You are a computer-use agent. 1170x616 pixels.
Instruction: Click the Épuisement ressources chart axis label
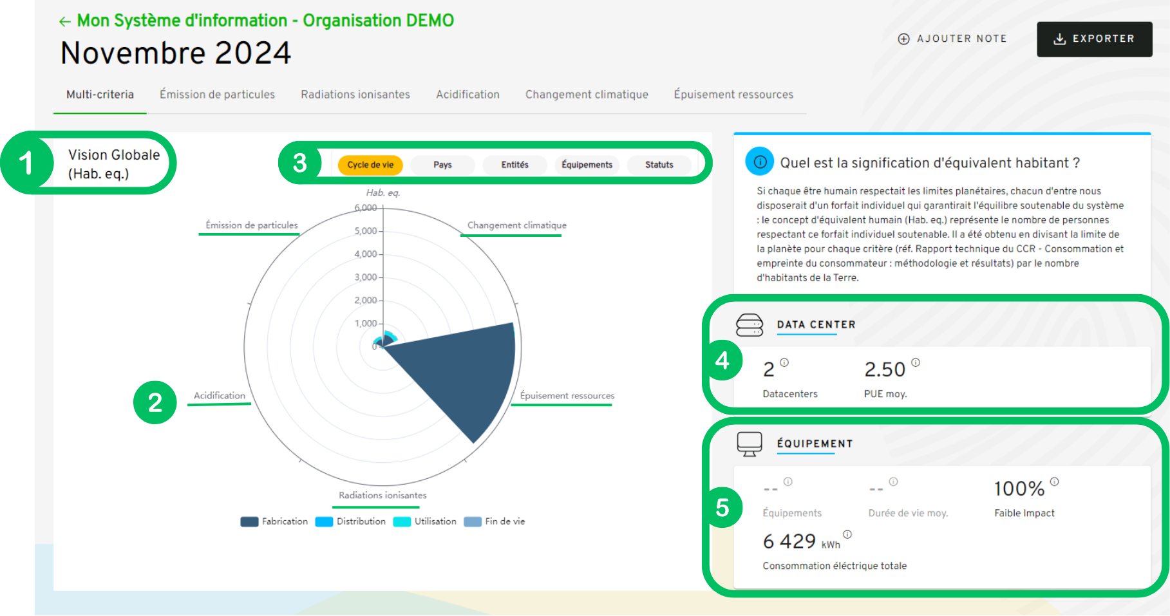click(x=567, y=396)
